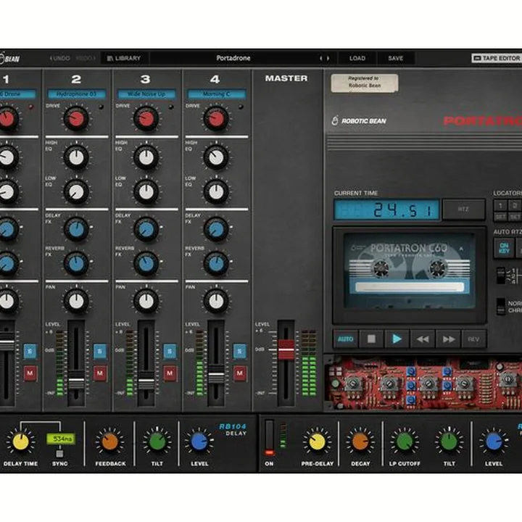Open the Portadrone preset name field
The image size is (522, 522).
[233, 58]
